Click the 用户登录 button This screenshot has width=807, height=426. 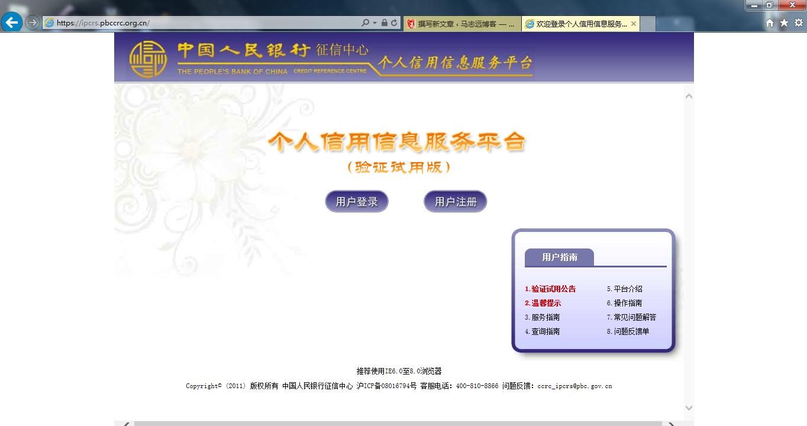pos(357,201)
